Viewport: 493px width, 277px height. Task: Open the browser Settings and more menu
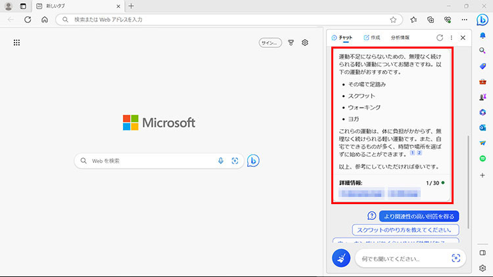point(464,20)
